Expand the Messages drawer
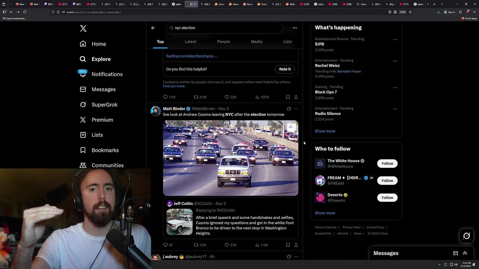 pyautogui.click(x=465, y=253)
